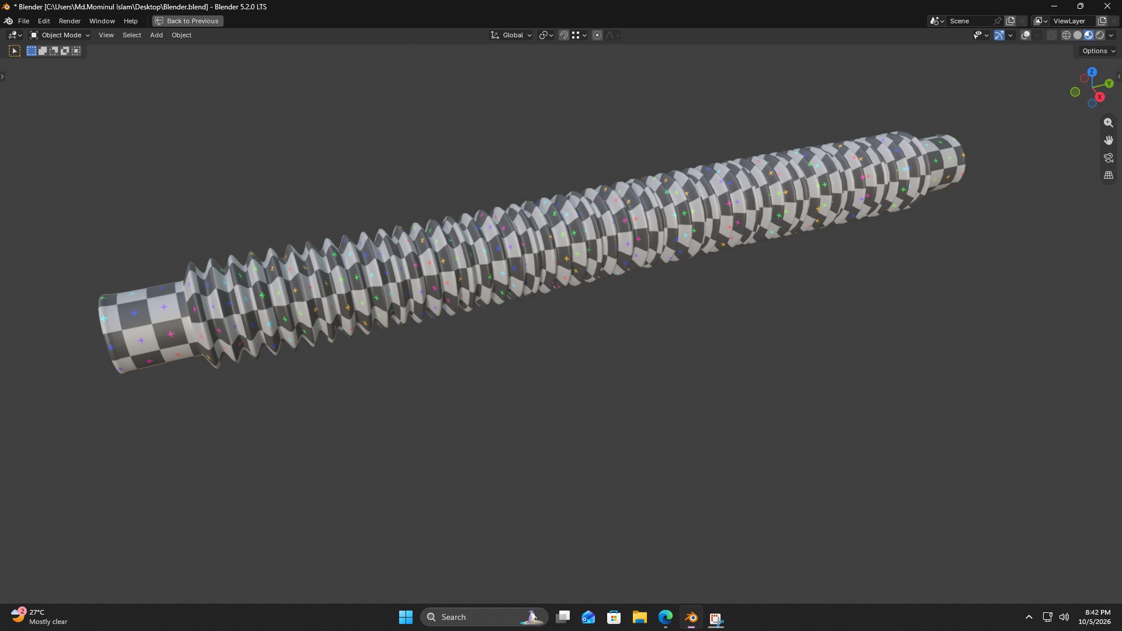Pin the Scene to workspace
The width and height of the screenshot is (1122, 631).
[998, 21]
